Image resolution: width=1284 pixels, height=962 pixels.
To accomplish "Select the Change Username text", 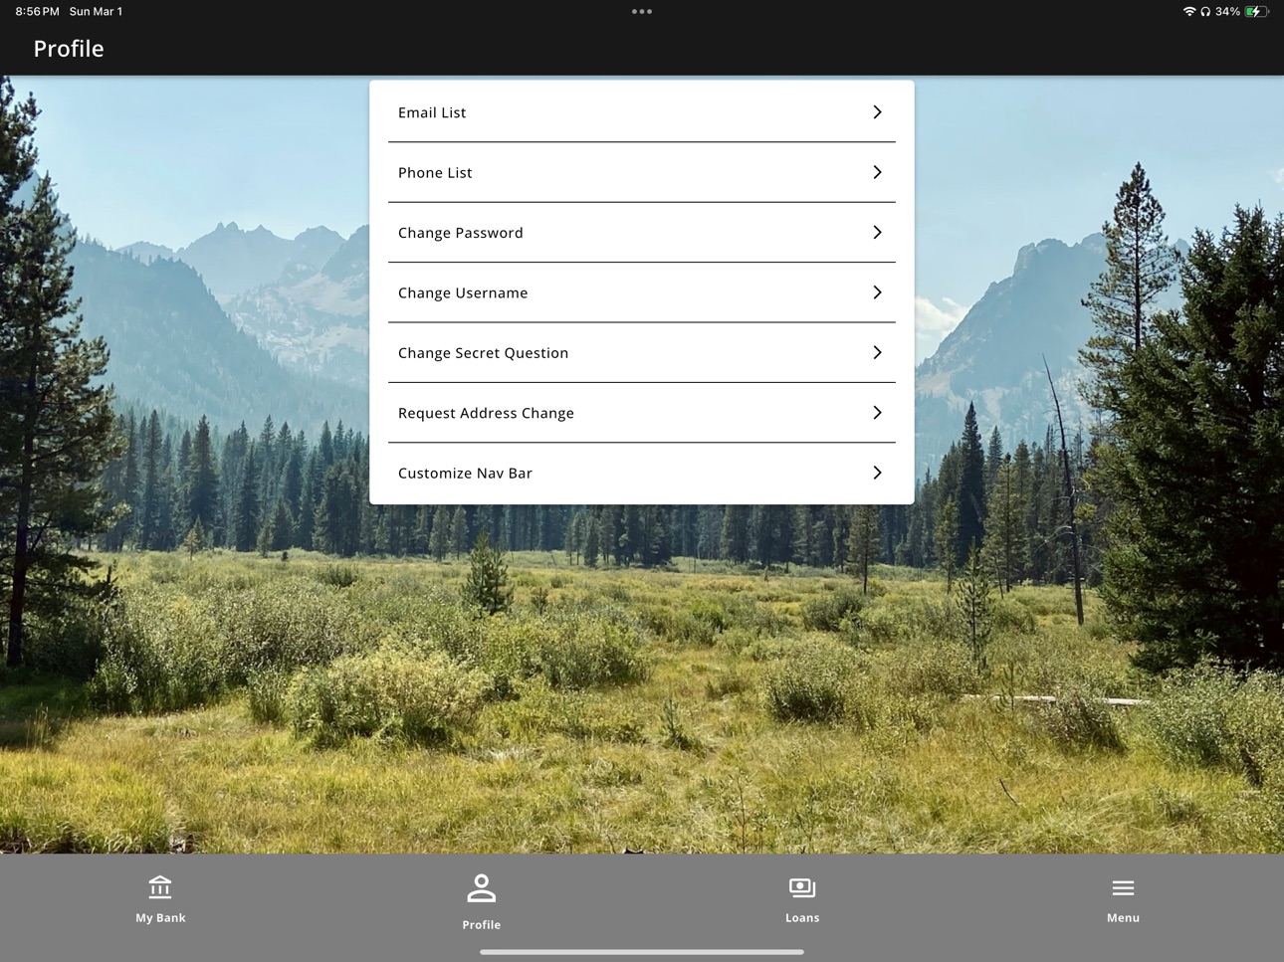I will click(463, 292).
